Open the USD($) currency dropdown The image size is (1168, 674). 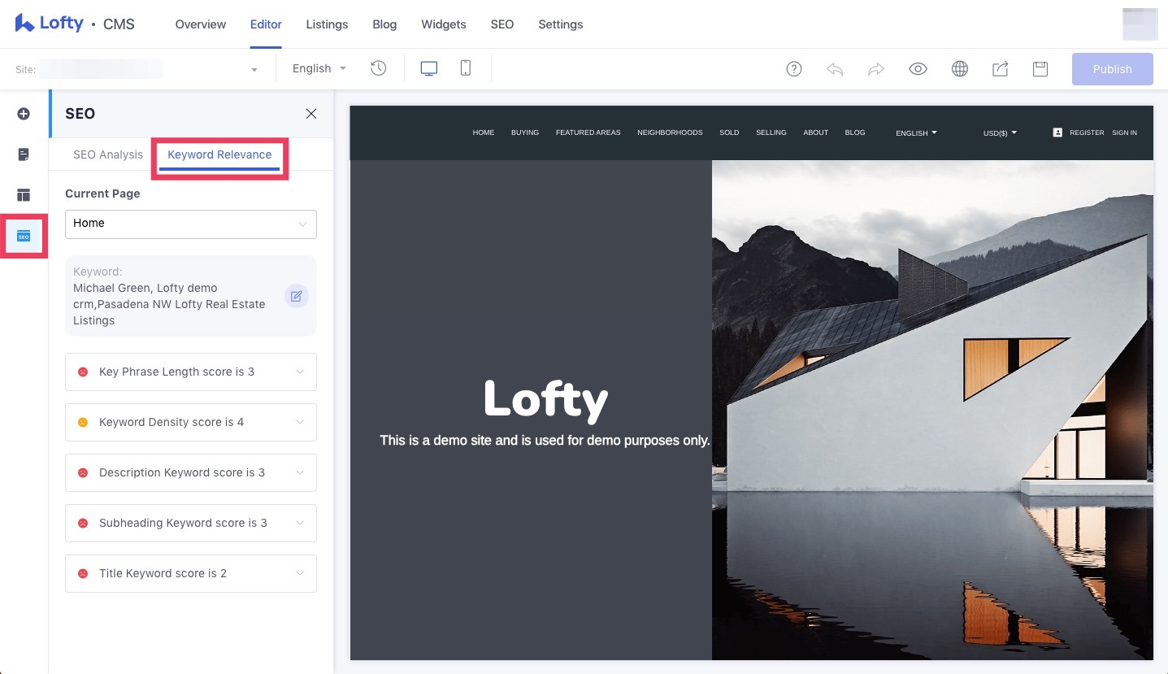click(x=1000, y=133)
